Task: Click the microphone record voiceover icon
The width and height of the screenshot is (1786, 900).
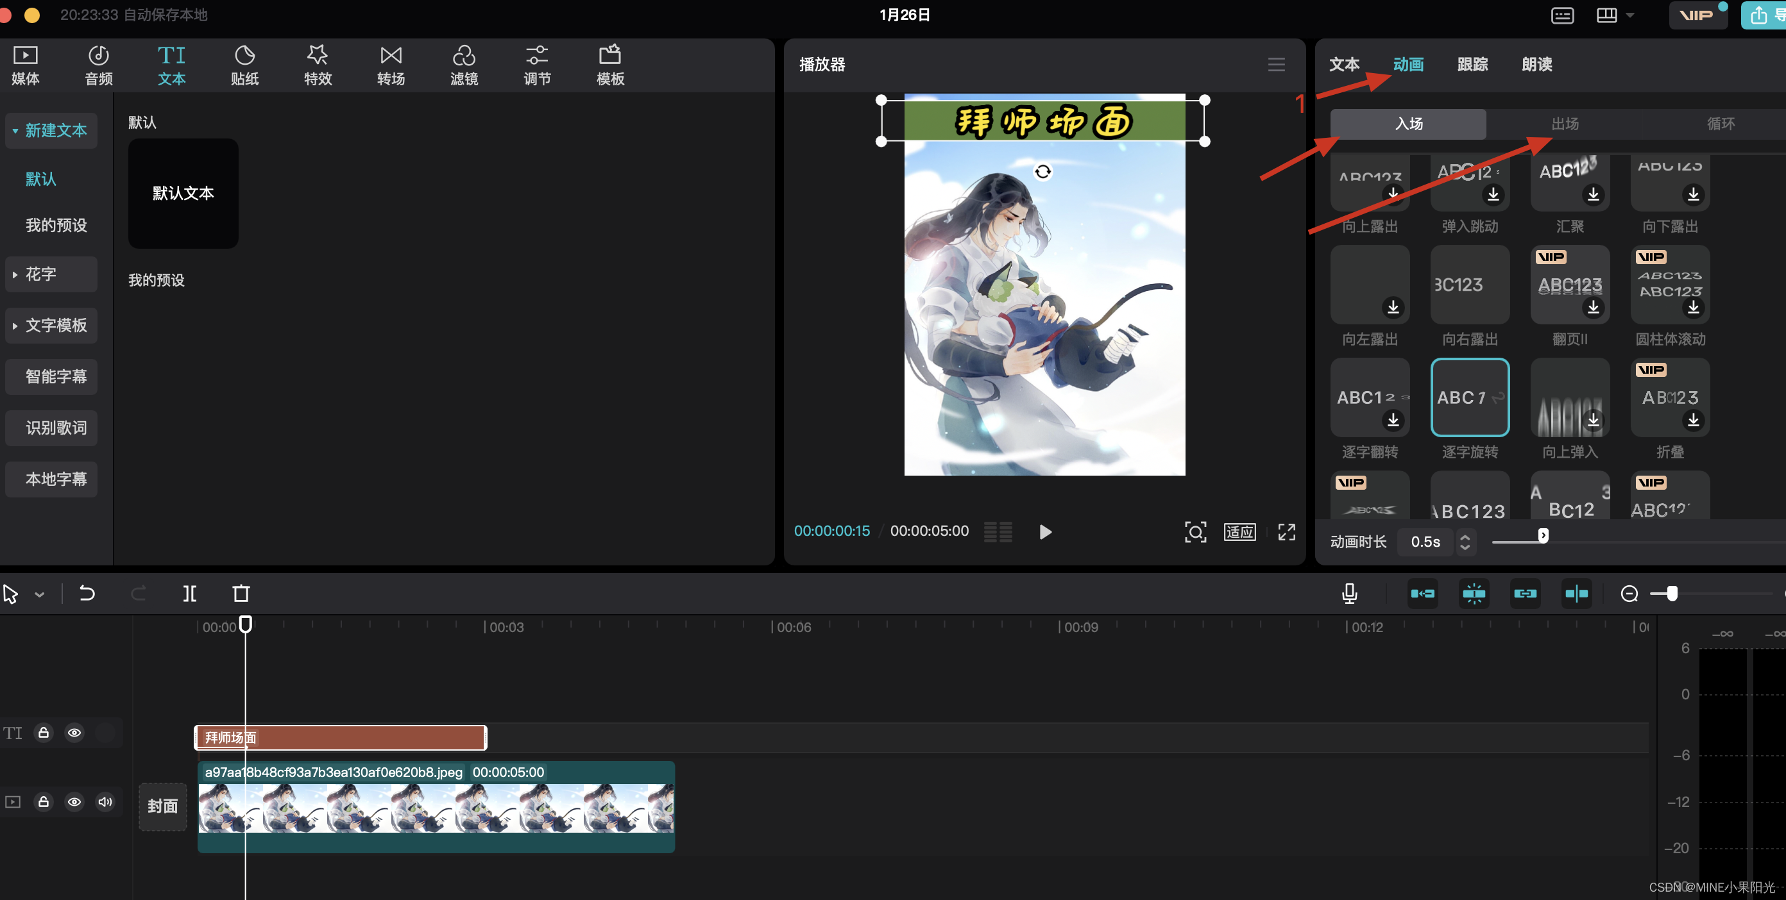Action: [1349, 594]
